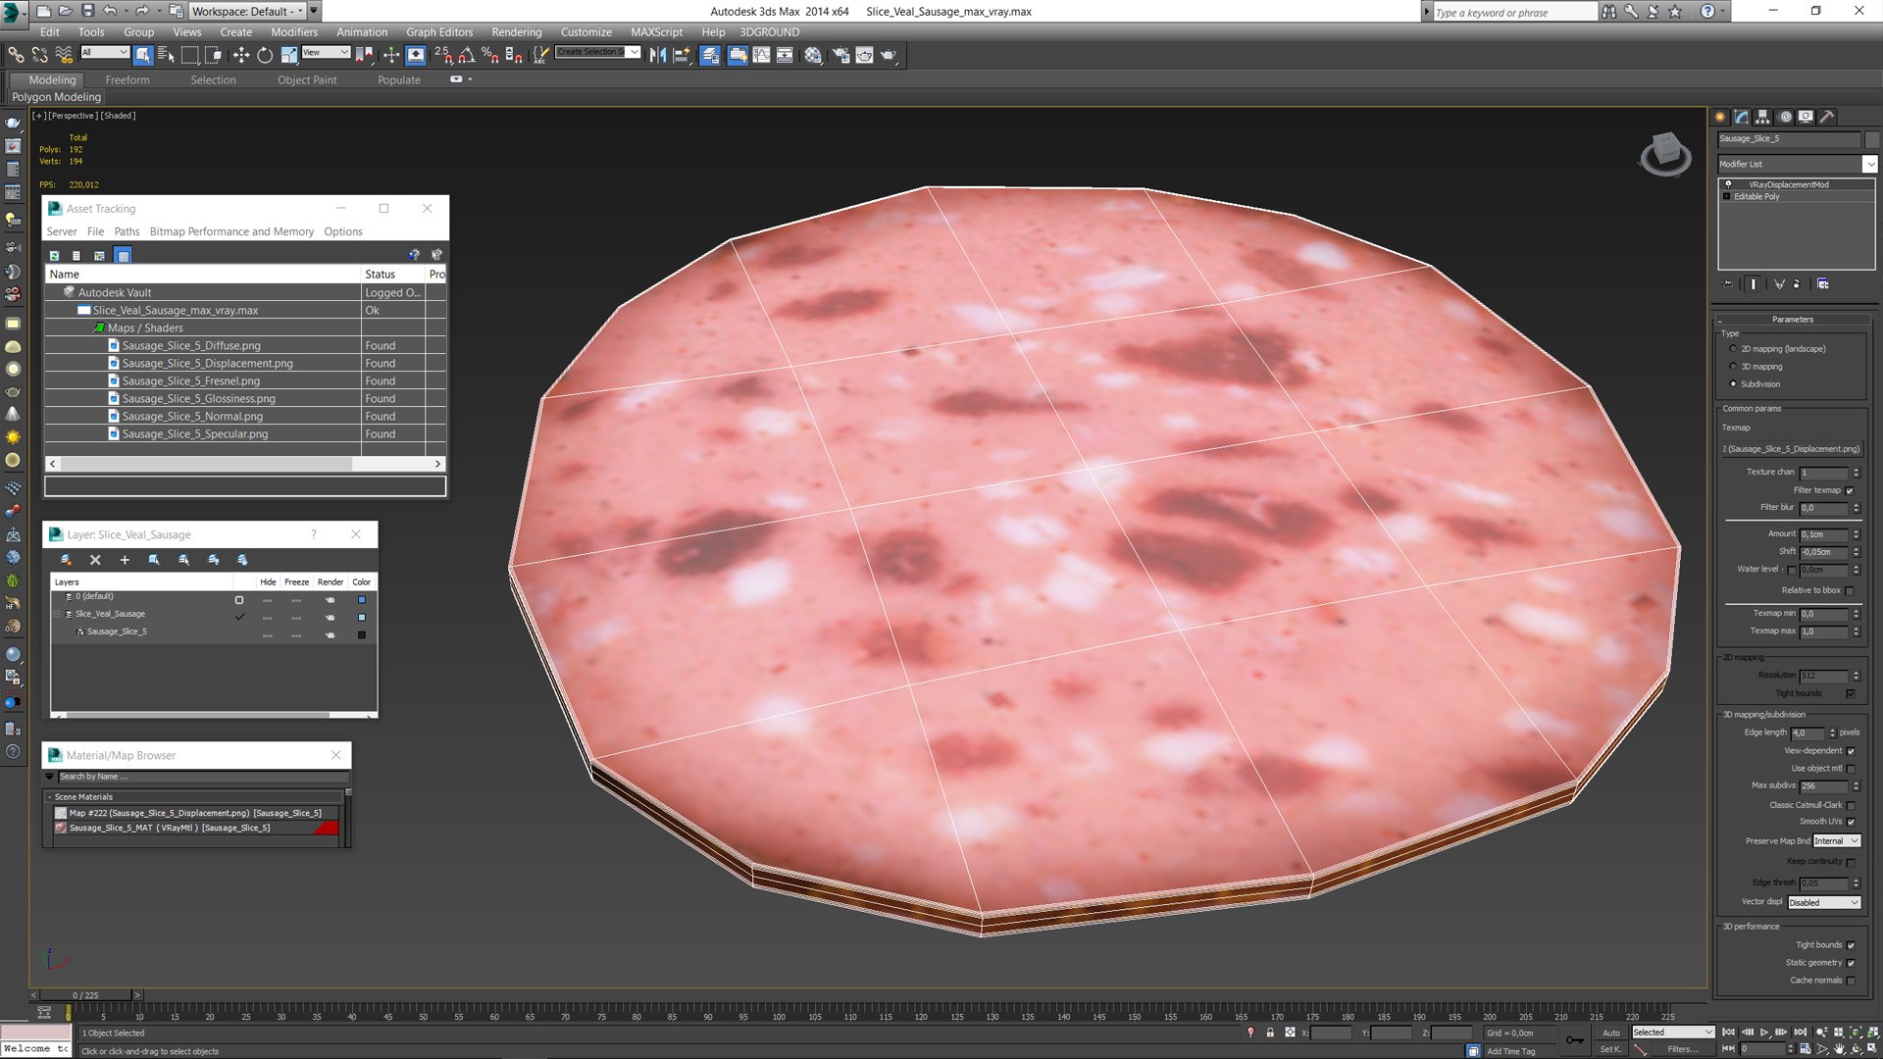Image resolution: width=1883 pixels, height=1059 pixels.
Task: Switch to the Freeform ribbon tab
Action: 127,80
